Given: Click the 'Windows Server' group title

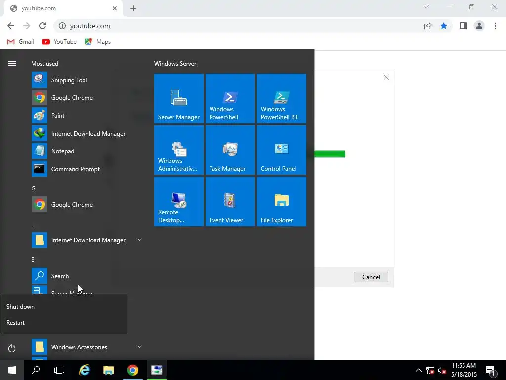Looking at the screenshot, I should (x=175, y=64).
